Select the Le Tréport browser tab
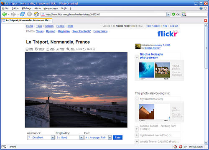Image resolution: width=209 pixels, height=150 pixels. [x=27, y=20]
